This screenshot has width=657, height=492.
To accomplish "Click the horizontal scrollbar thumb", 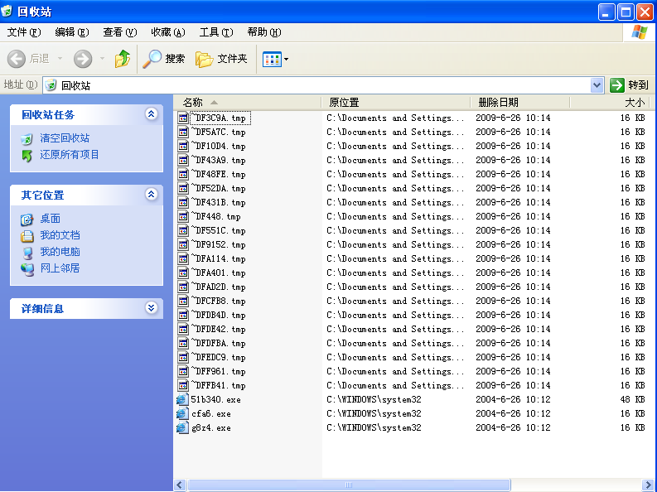I will 349,485.
